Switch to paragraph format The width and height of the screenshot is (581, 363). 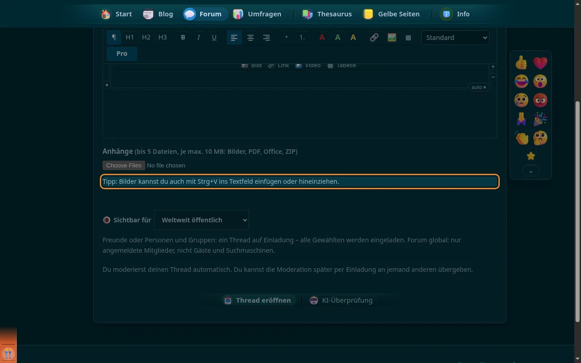114,38
